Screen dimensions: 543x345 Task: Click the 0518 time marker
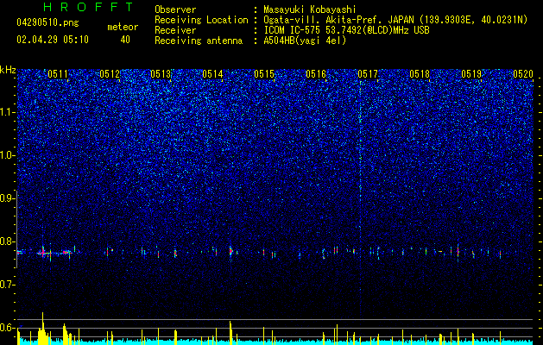pyautogui.click(x=420, y=74)
